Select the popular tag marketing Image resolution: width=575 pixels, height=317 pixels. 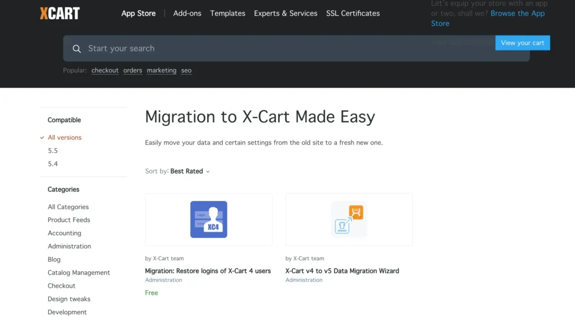click(161, 70)
